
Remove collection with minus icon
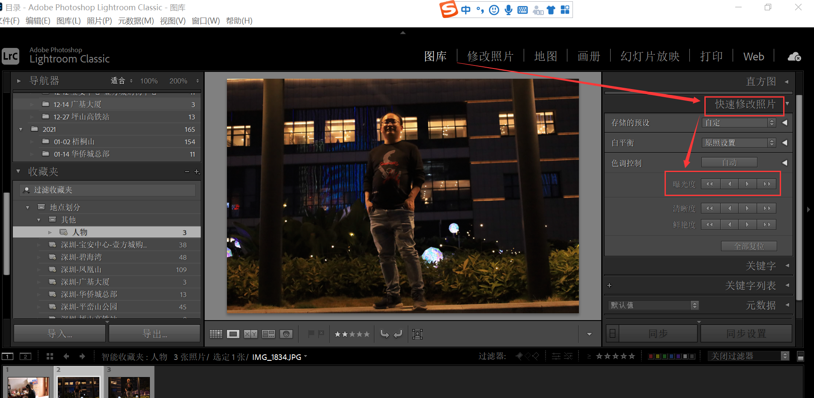coord(187,172)
